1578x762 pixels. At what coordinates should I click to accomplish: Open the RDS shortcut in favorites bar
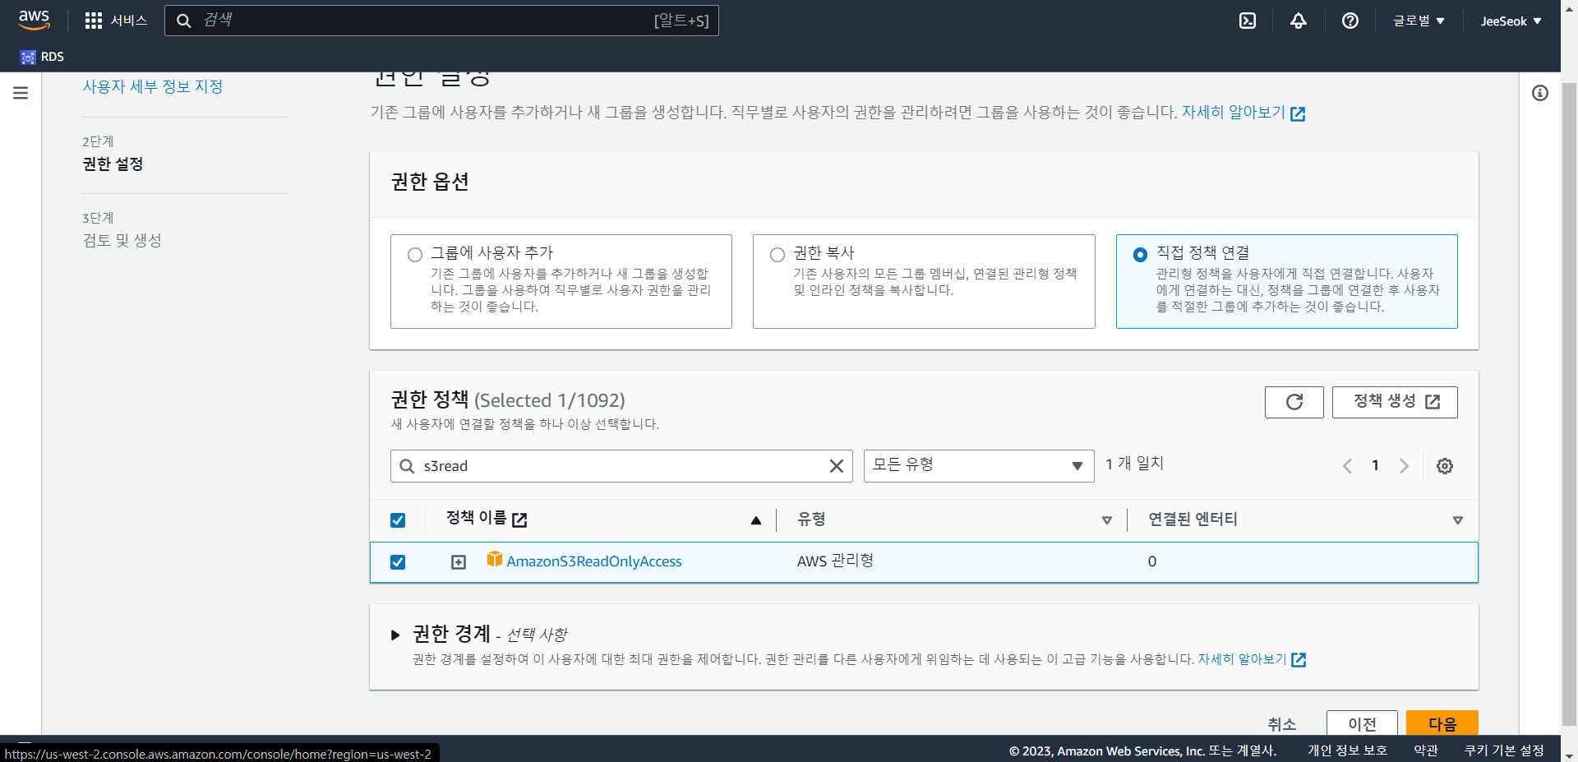coord(42,57)
